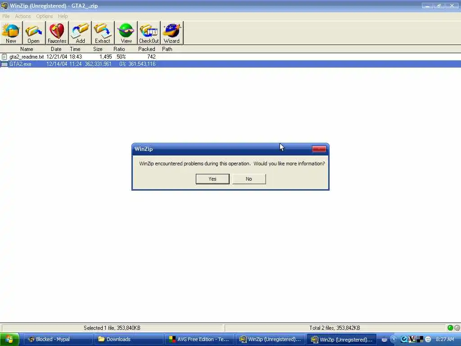Click the green status indicator light
This screenshot has height=346, width=461.
(x=450, y=328)
